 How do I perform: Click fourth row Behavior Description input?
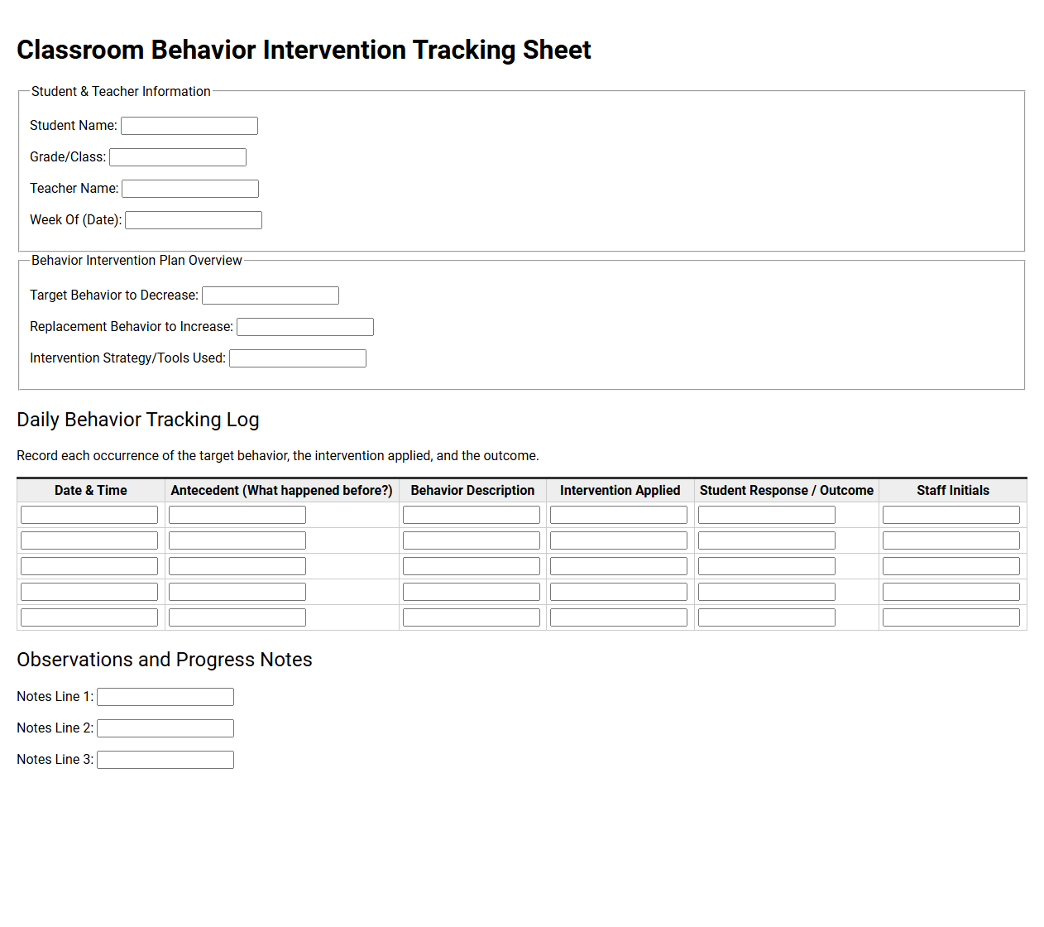click(x=472, y=592)
